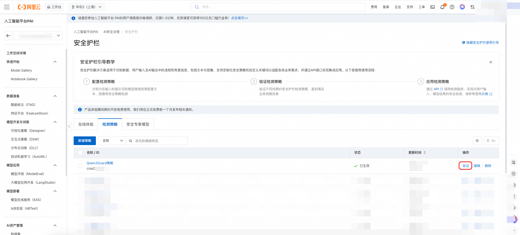Collapse the 数据准备 section
This screenshot has height=235, width=520.
click(55, 96)
